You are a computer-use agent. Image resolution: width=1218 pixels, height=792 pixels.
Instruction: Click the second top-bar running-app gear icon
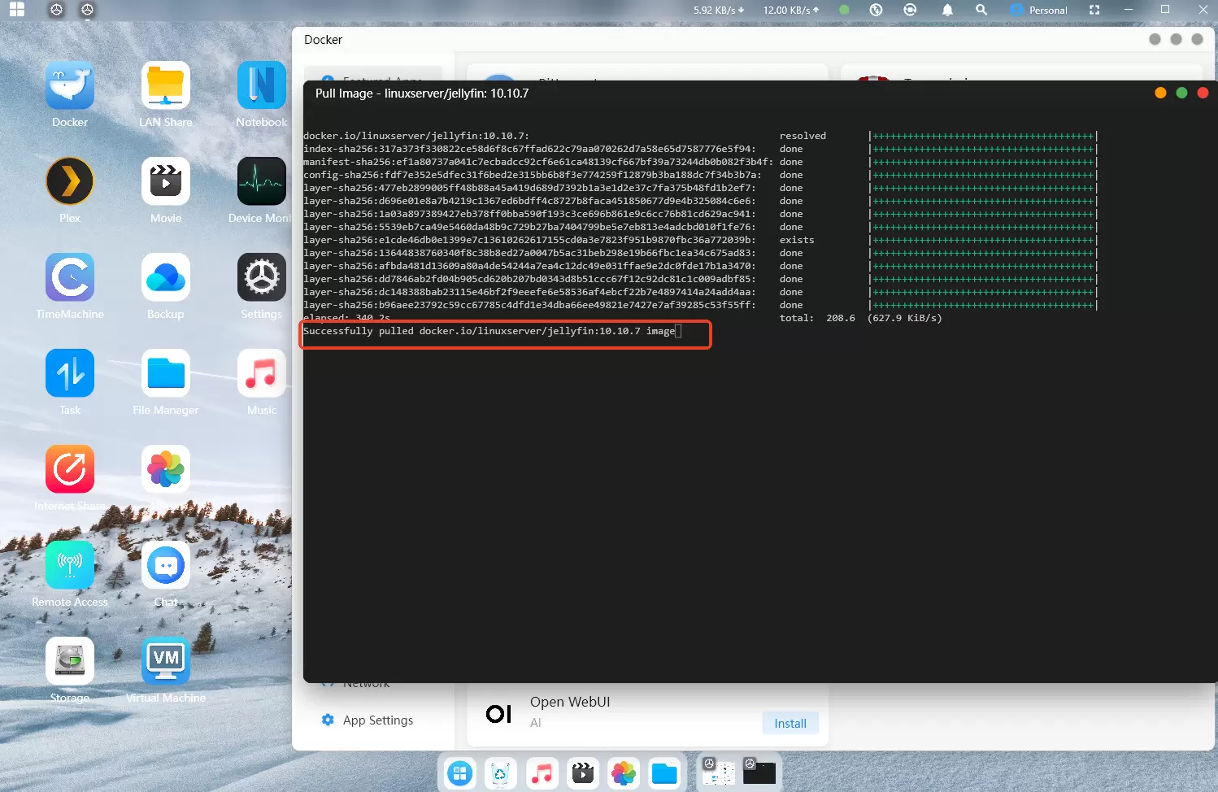pos(87,10)
